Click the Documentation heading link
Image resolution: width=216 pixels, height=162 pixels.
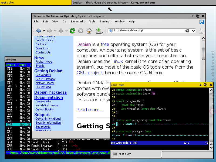[49, 97]
